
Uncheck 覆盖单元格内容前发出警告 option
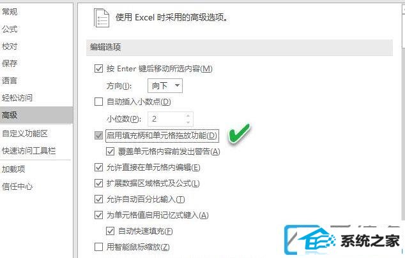coord(111,152)
